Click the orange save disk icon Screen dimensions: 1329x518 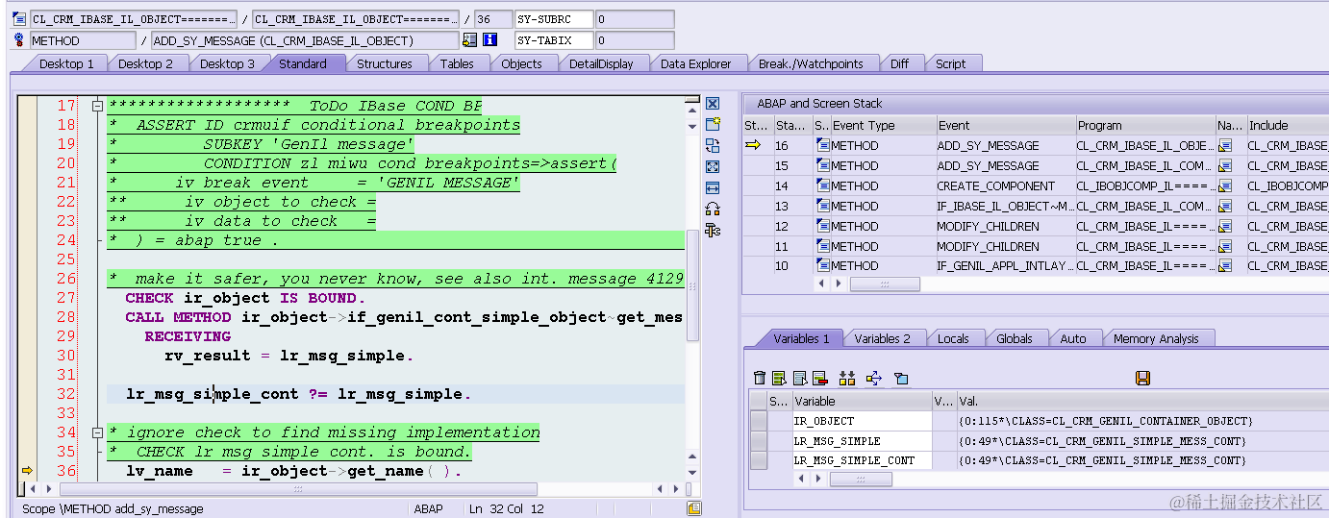(1142, 379)
